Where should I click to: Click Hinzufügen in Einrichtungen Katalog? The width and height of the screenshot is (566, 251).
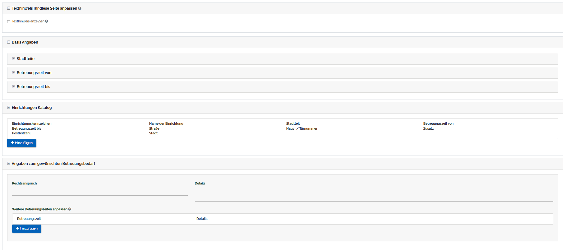[22, 143]
